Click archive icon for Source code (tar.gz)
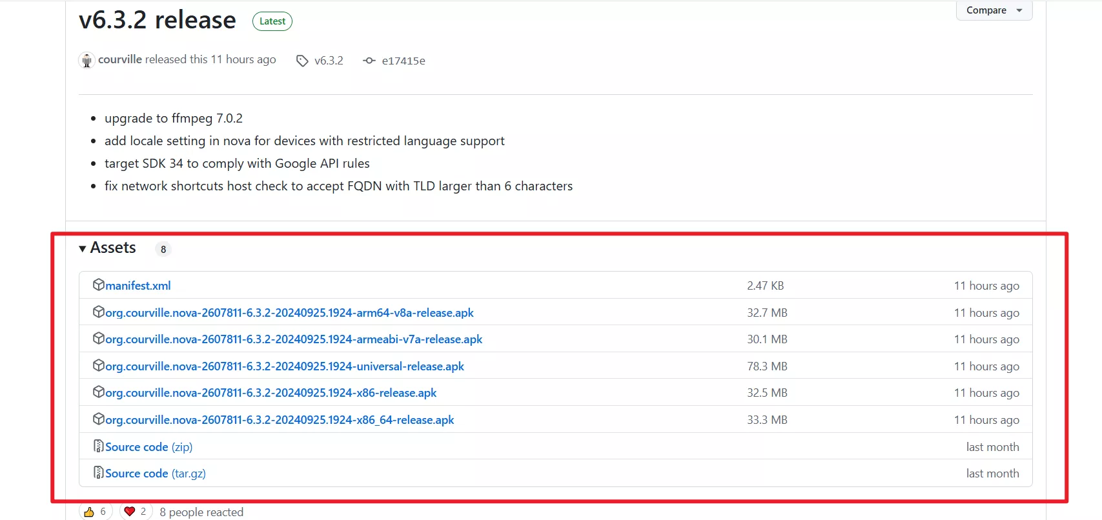The image size is (1102, 520). [99, 472]
